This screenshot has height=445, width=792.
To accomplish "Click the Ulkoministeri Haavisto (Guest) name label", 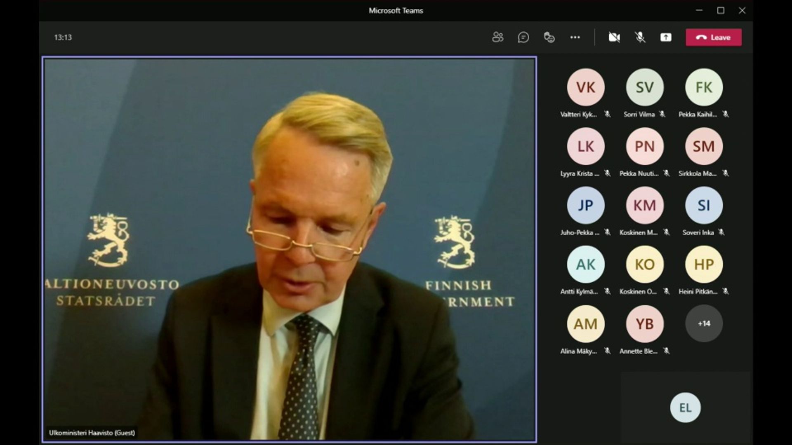I will [x=92, y=433].
